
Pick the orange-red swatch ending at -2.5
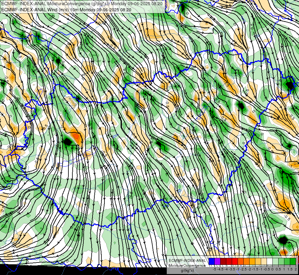coord(241,262)
